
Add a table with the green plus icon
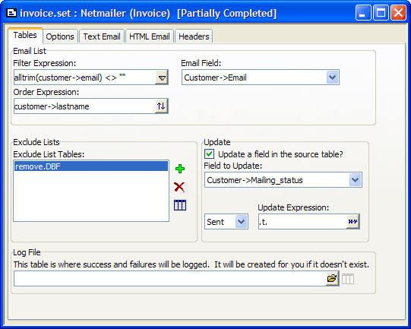click(180, 169)
